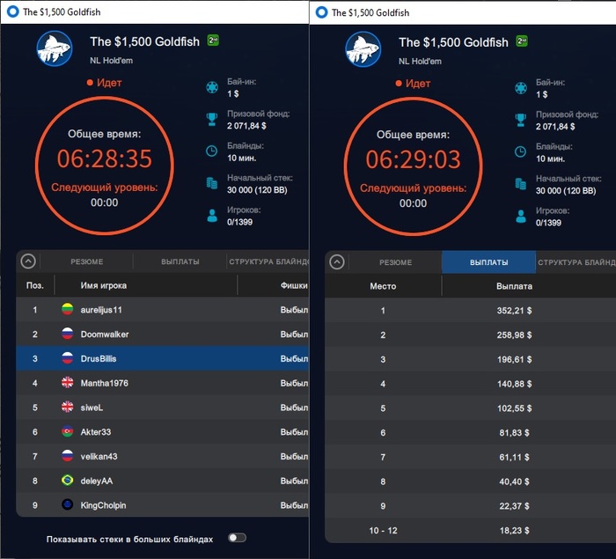Click the Brazilian flag next to deleyAA
616x559 pixels.
click(68, 481)
